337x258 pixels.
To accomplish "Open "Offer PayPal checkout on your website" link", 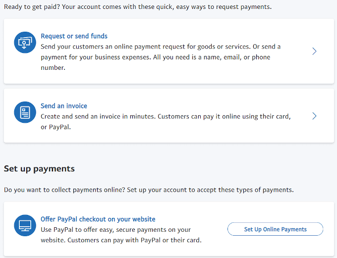I will 98,219.
